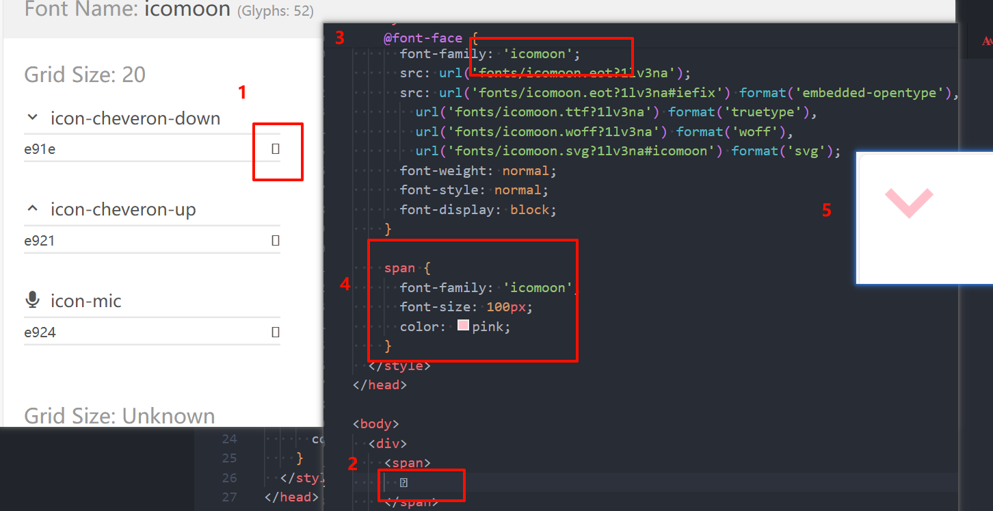Click the microphone icon beside icon-mic
Screen dimensions: 993x511
pos(31,300)
